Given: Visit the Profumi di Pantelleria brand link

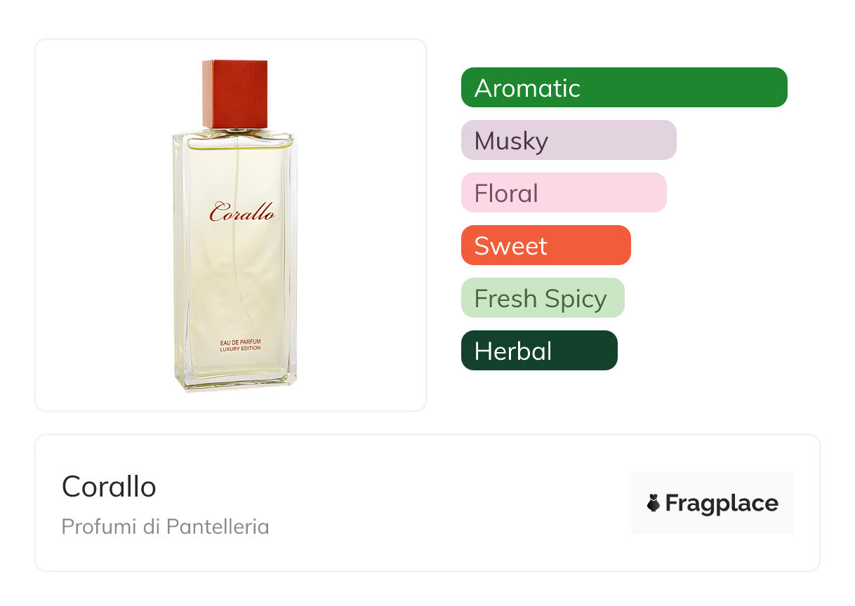Looking at the screenshot, I should click(165, 527).
